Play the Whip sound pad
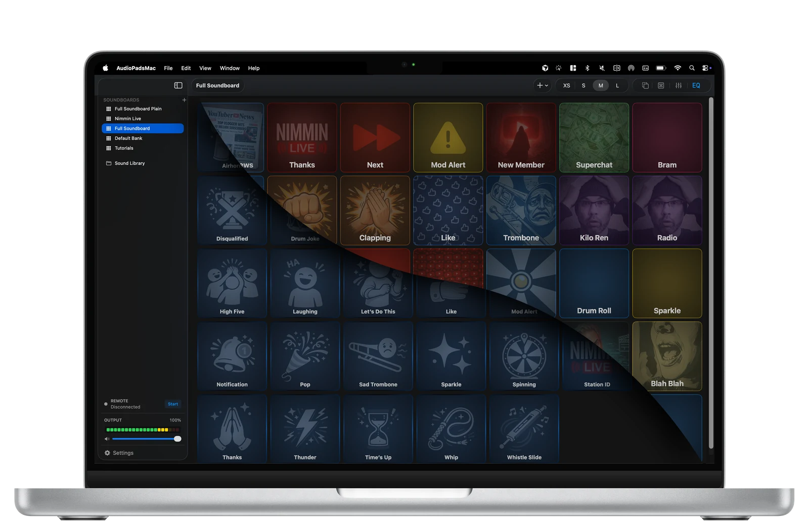809x525 pixels. click(451, 429)
